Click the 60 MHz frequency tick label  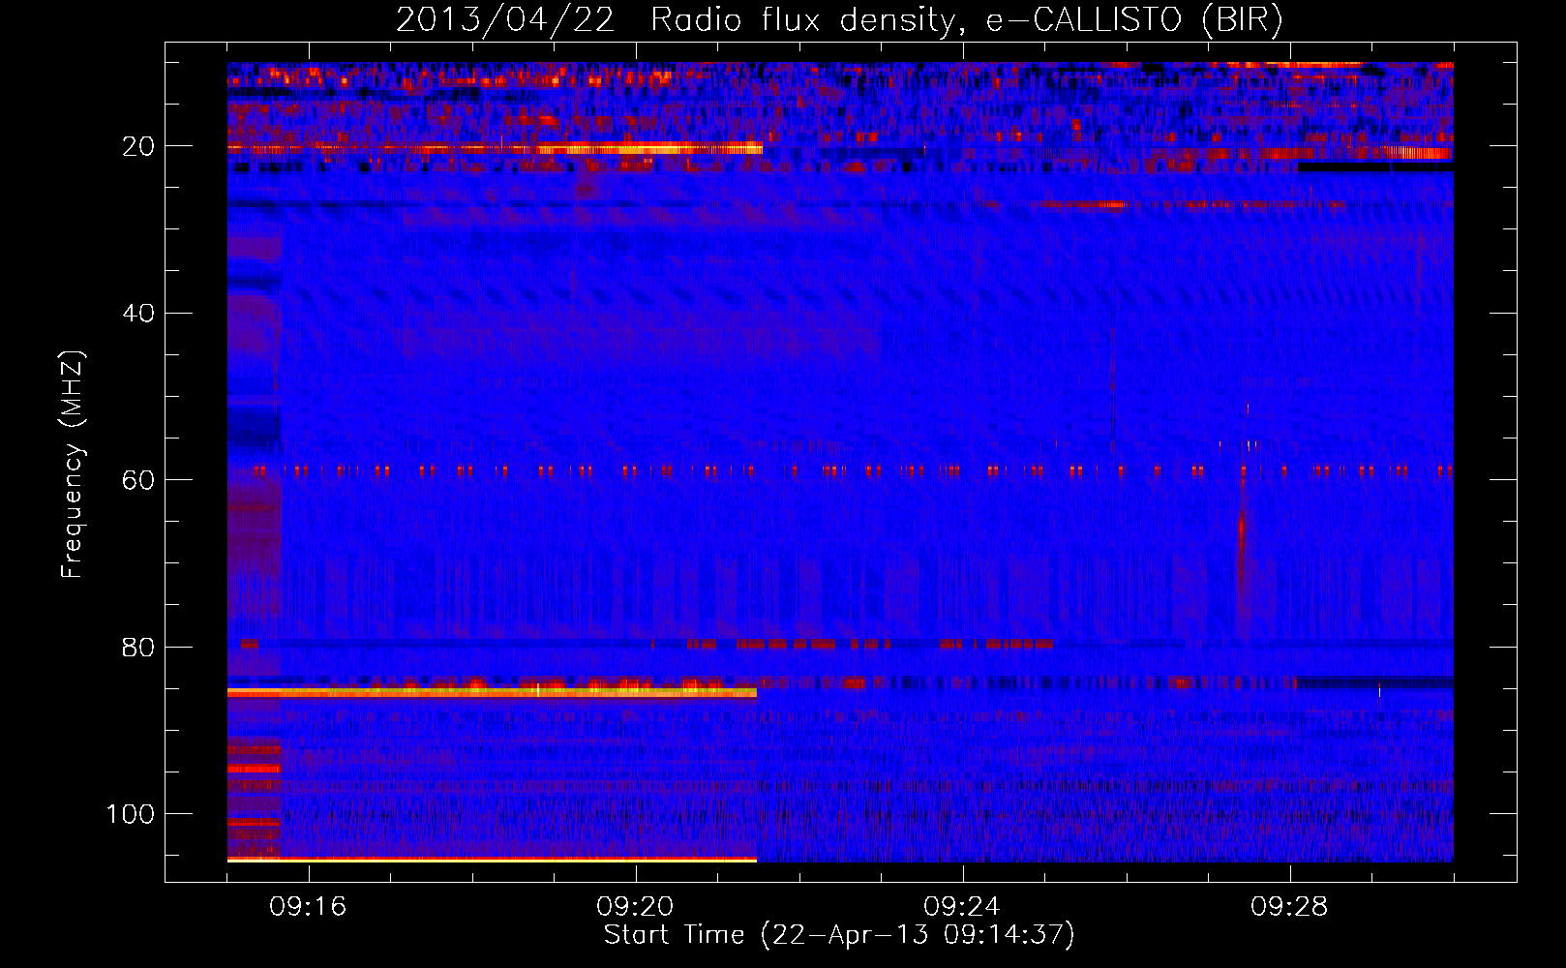point(138,480)
